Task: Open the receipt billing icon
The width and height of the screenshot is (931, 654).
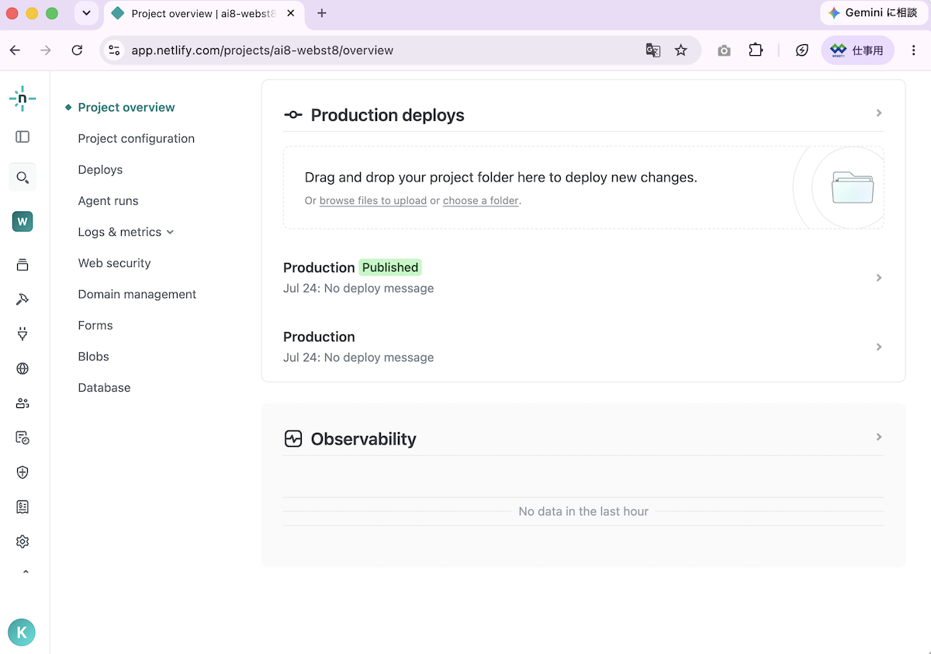Action: [22, 507]
